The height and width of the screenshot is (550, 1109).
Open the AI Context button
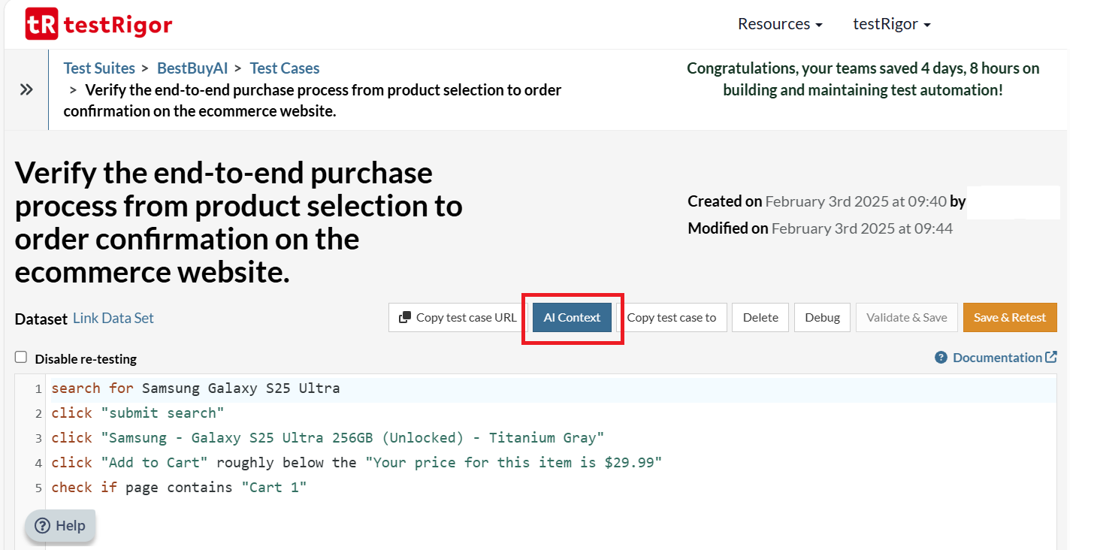(x=572, y=318)
